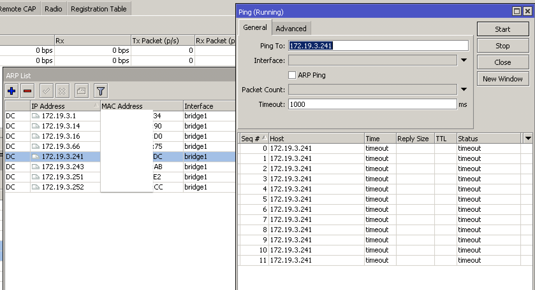The image size is (535, 290).
Task: Select ARP row 172.19.3.14
Action: 120,126
